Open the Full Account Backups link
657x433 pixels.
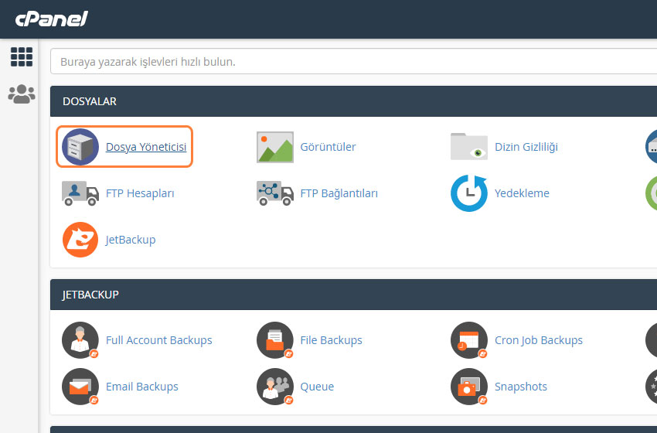click(x=158, y=340)
